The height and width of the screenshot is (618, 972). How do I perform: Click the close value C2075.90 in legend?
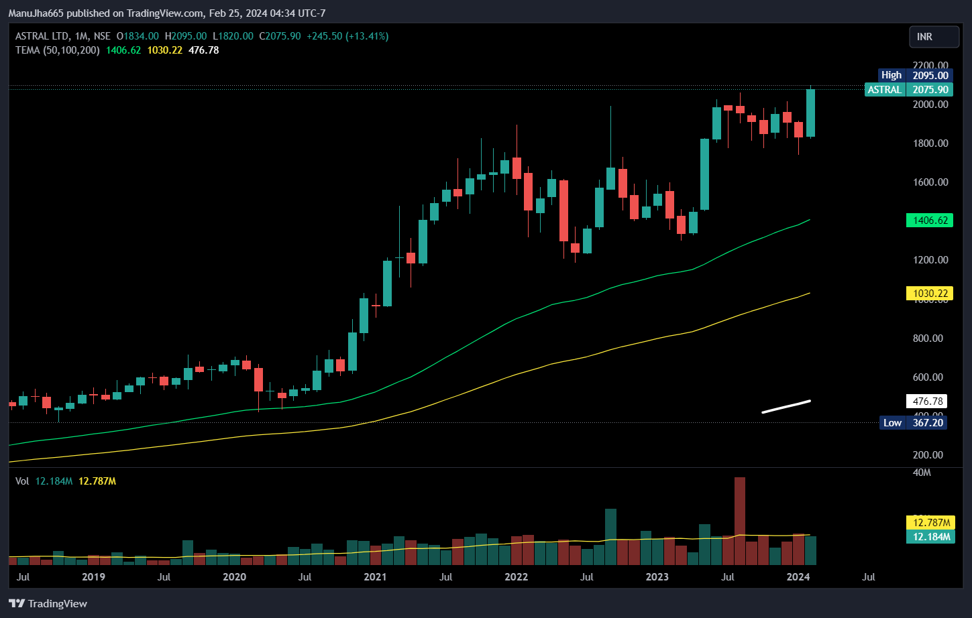coord(280,36)
